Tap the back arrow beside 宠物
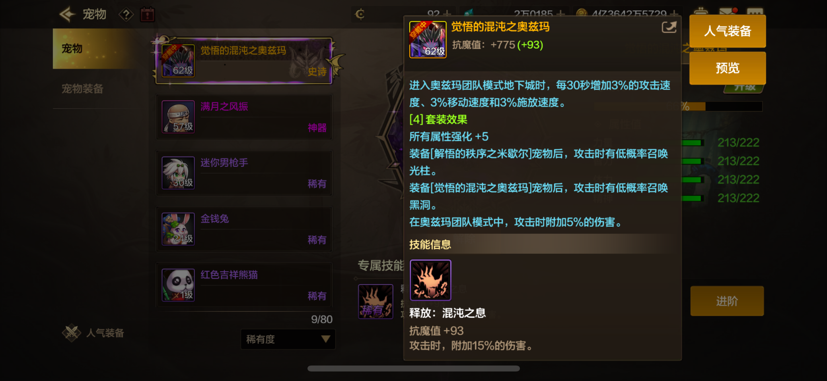This screenshot has width=827, height=381. (67, 15)
